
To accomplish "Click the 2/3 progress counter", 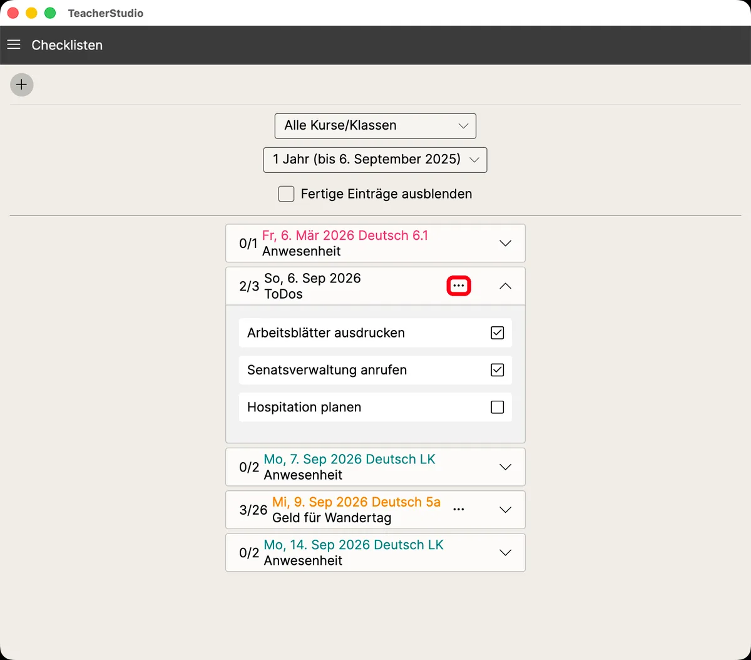I will pos(249,286).
